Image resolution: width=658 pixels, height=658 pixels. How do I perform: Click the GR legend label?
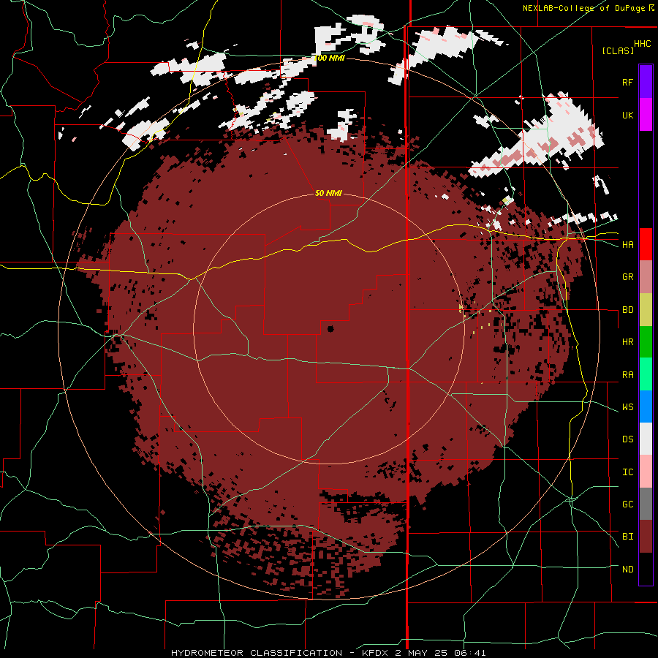627,277
